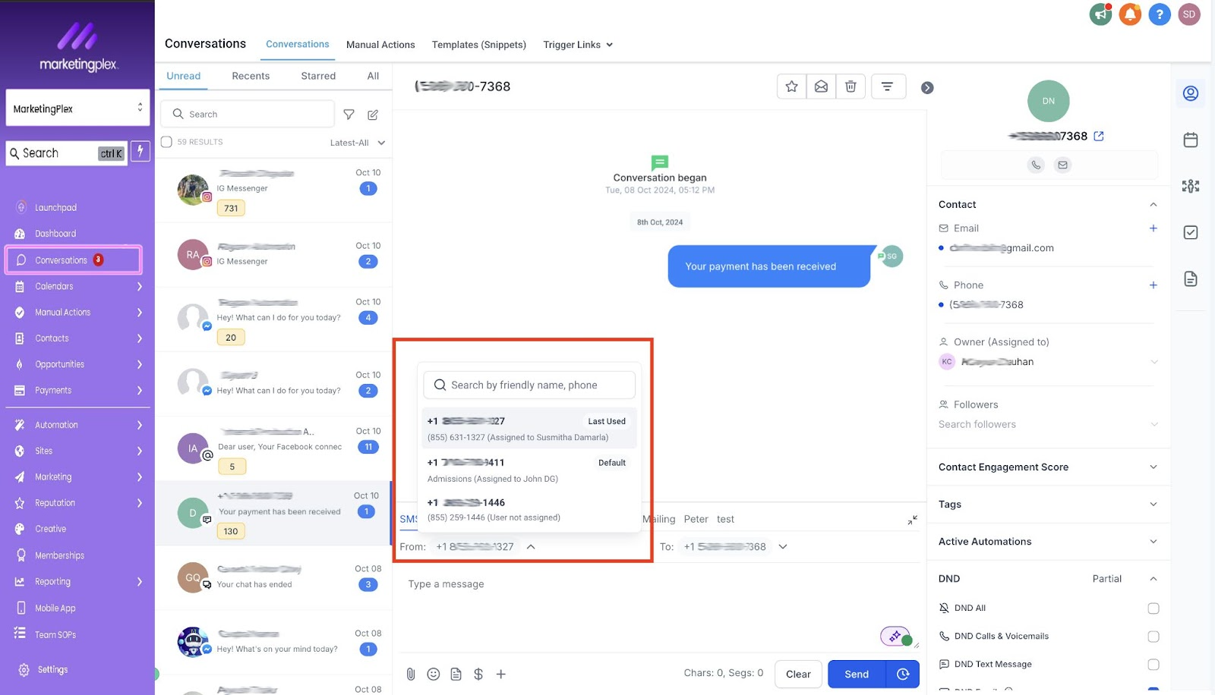
Task: Click the call phone icon under contact avatar
Action: pyautogui.click(x=1036, y=165)
